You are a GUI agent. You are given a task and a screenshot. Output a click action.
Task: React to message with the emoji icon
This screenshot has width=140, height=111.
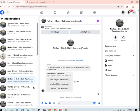coord(75,82)
